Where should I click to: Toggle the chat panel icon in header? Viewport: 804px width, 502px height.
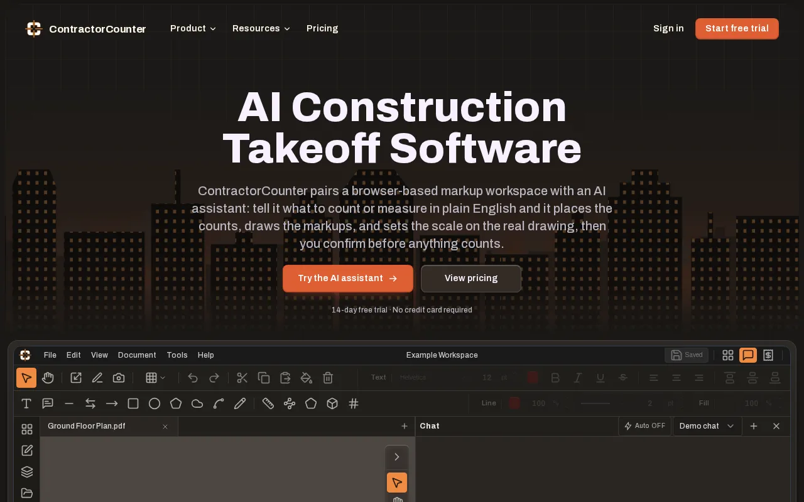tap(748, 355)
